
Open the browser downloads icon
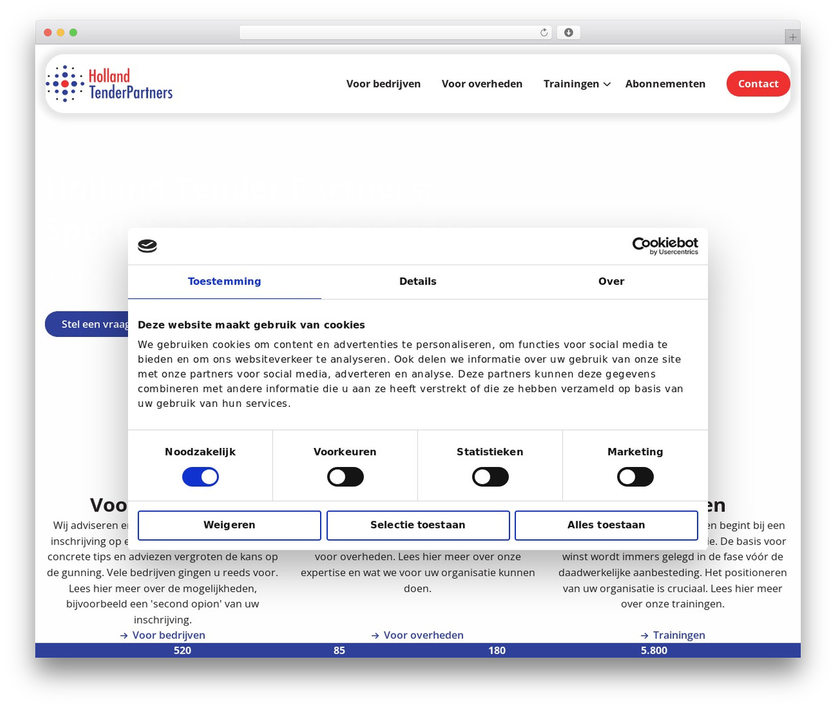point(568,33)
